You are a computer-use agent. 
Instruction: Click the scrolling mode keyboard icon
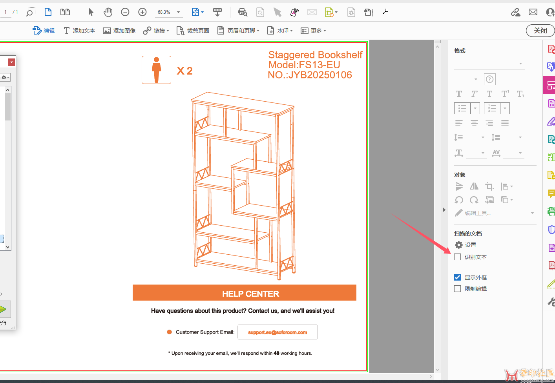click(x=217, y=12)
